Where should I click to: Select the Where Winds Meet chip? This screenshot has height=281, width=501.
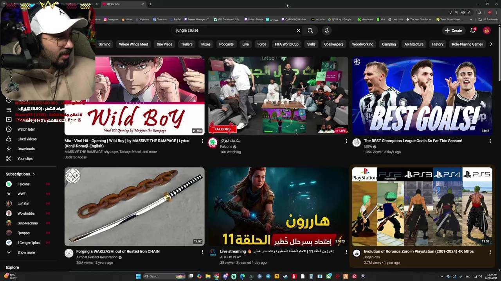(133, 44)
